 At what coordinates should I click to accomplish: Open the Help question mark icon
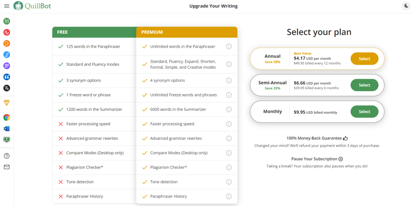pos(6,156)
